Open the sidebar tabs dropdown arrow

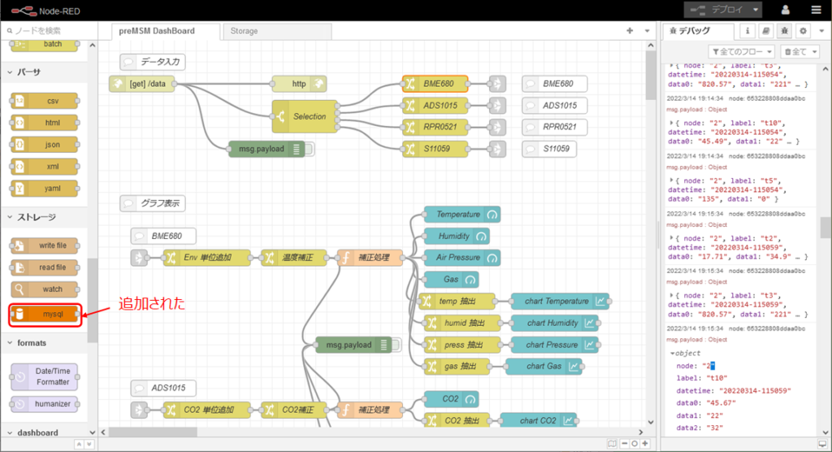click(821, 32)
